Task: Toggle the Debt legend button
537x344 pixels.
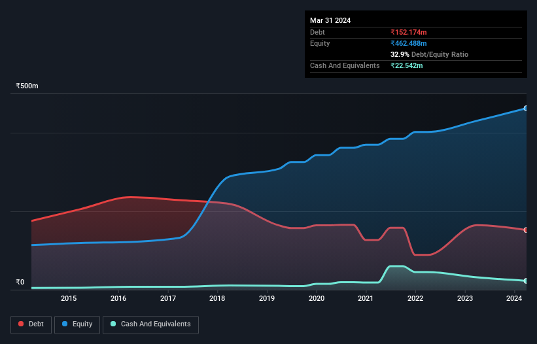Action: pos(31,324)
